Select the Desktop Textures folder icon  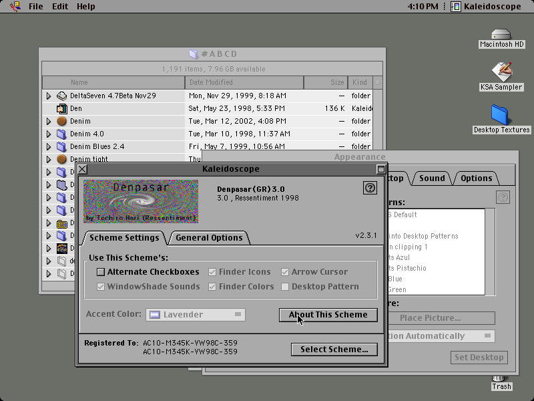point(500,115)
